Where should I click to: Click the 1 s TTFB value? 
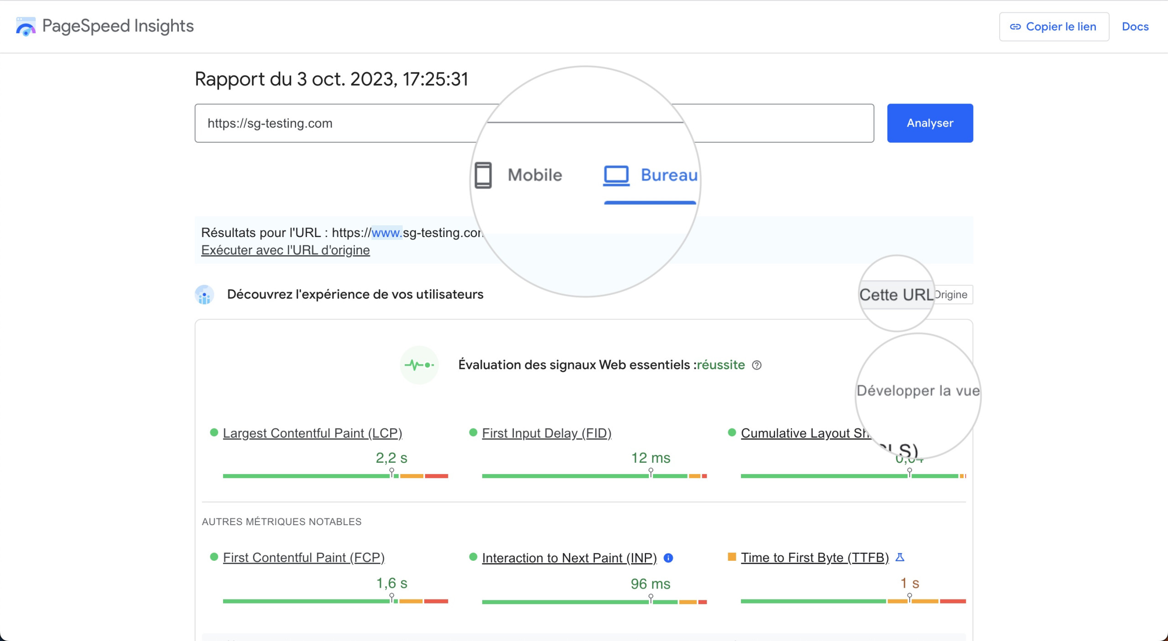[x=910, y=583]
